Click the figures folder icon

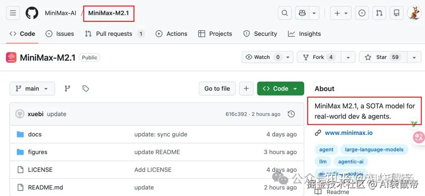[x=20, y=152]
